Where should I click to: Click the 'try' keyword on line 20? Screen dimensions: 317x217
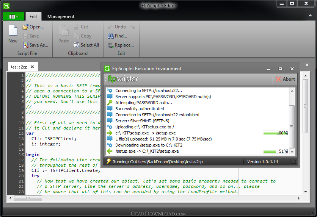click(35, 176)
